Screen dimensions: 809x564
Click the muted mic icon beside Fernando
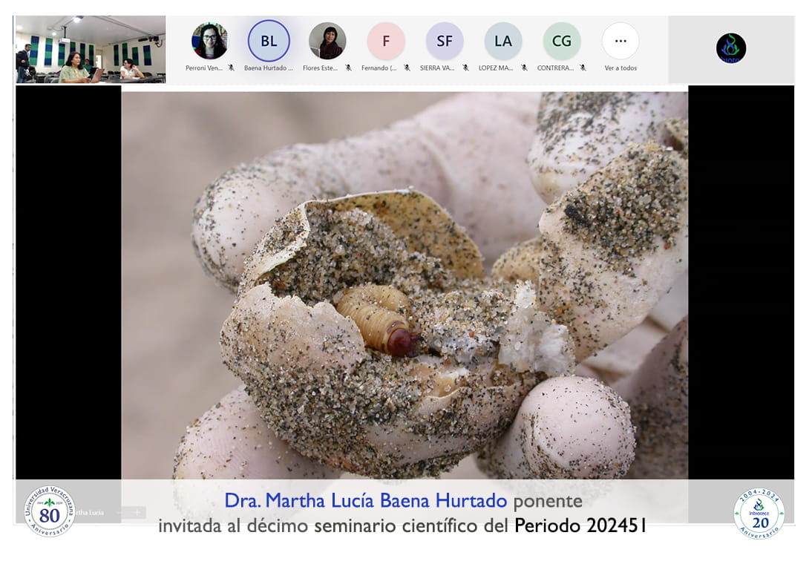407,68
